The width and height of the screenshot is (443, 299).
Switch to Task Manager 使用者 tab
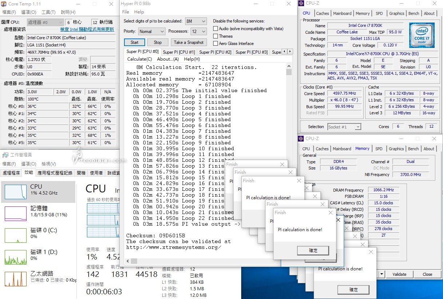coord(96,173)
